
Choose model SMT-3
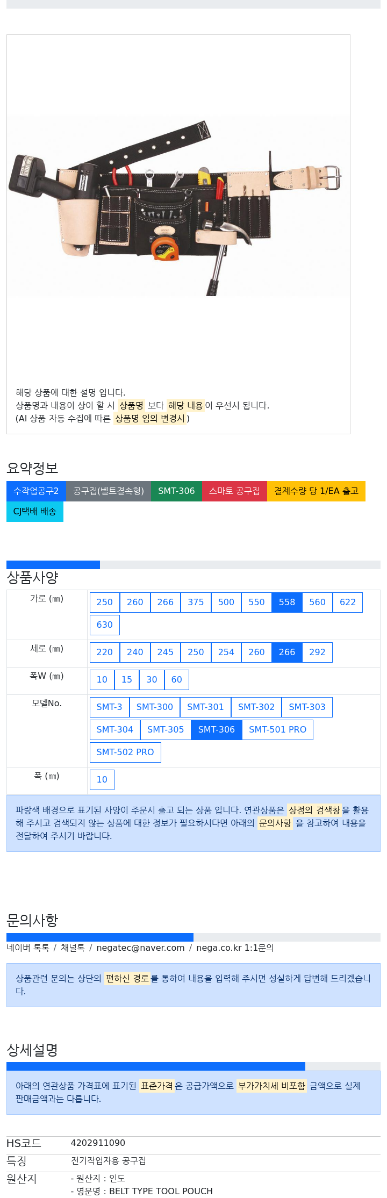pyautogui.click(x=110, y=707)
